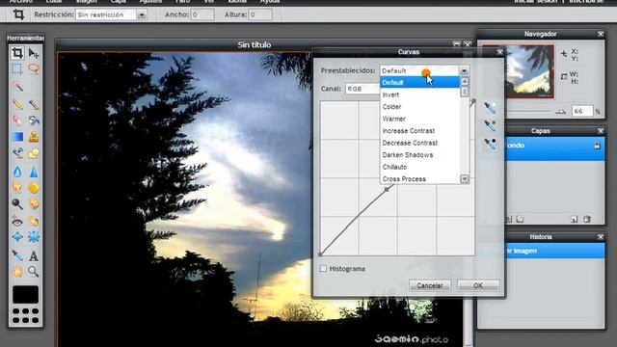
Task: Pick the Sponge tool
Action: point(34,188)
